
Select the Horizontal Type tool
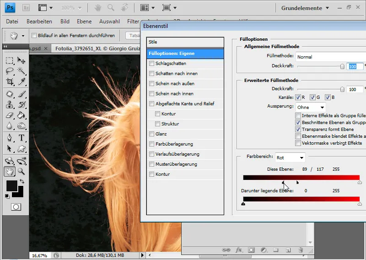coord(21,138)
